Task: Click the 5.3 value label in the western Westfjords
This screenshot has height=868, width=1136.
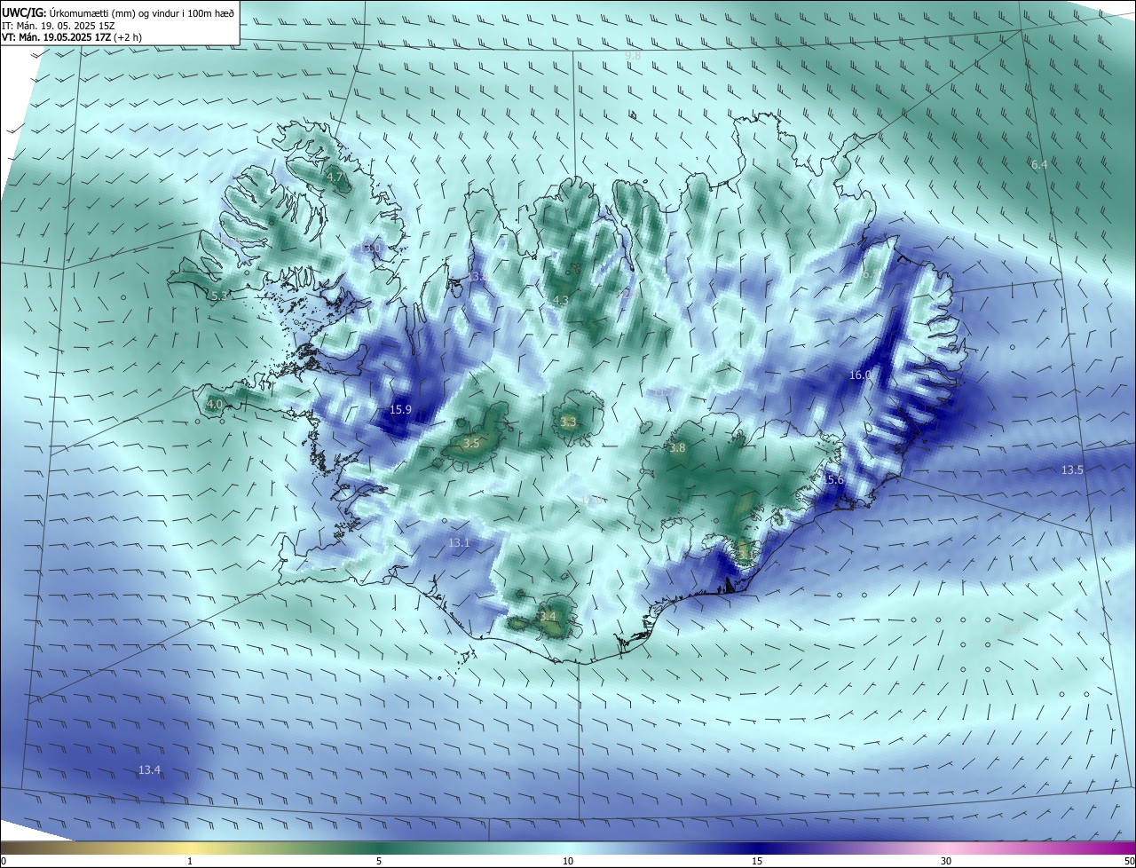Action: pos(219,296)
